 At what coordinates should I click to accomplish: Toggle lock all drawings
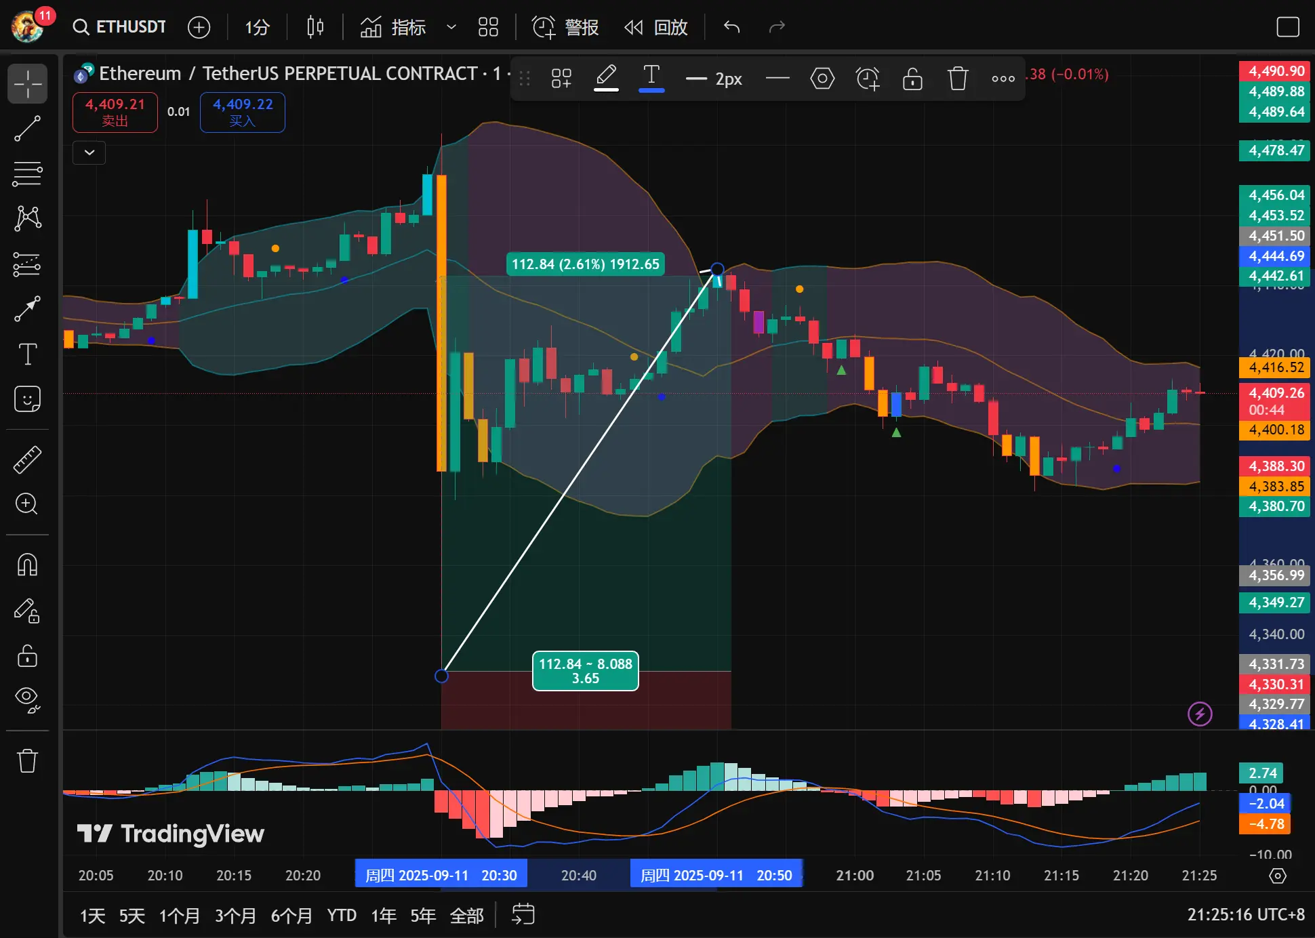(27, 655)
